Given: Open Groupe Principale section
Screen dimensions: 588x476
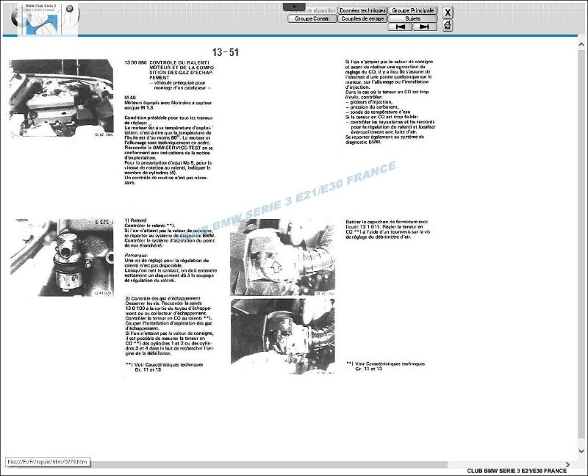Looking at the screenshot, I should pyautogui.click(x=412, y=11).
